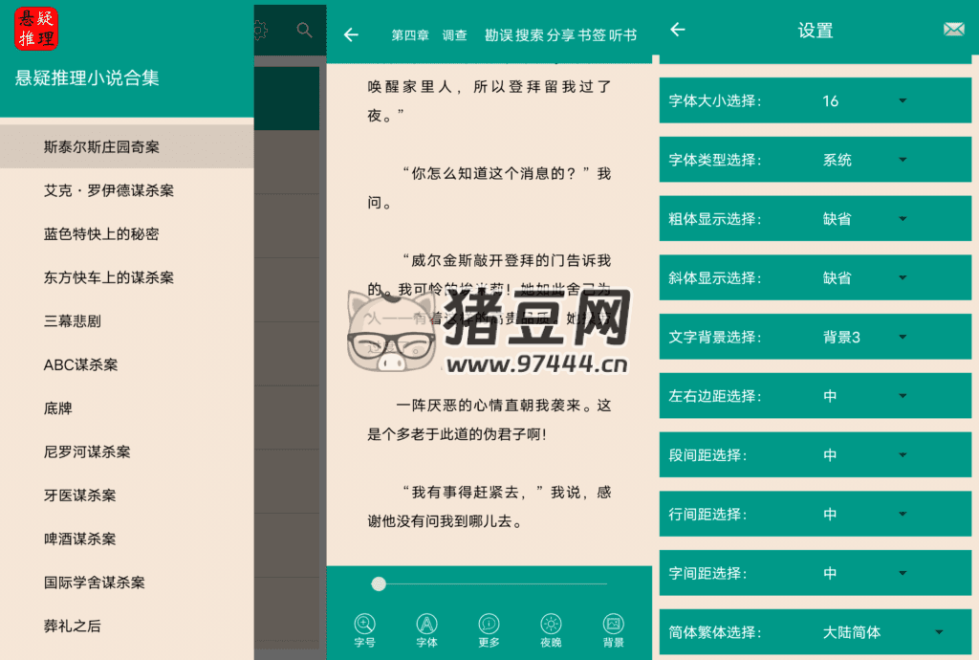Tap the 字体 font type icon
979x660 pixels.
(426, 629)
